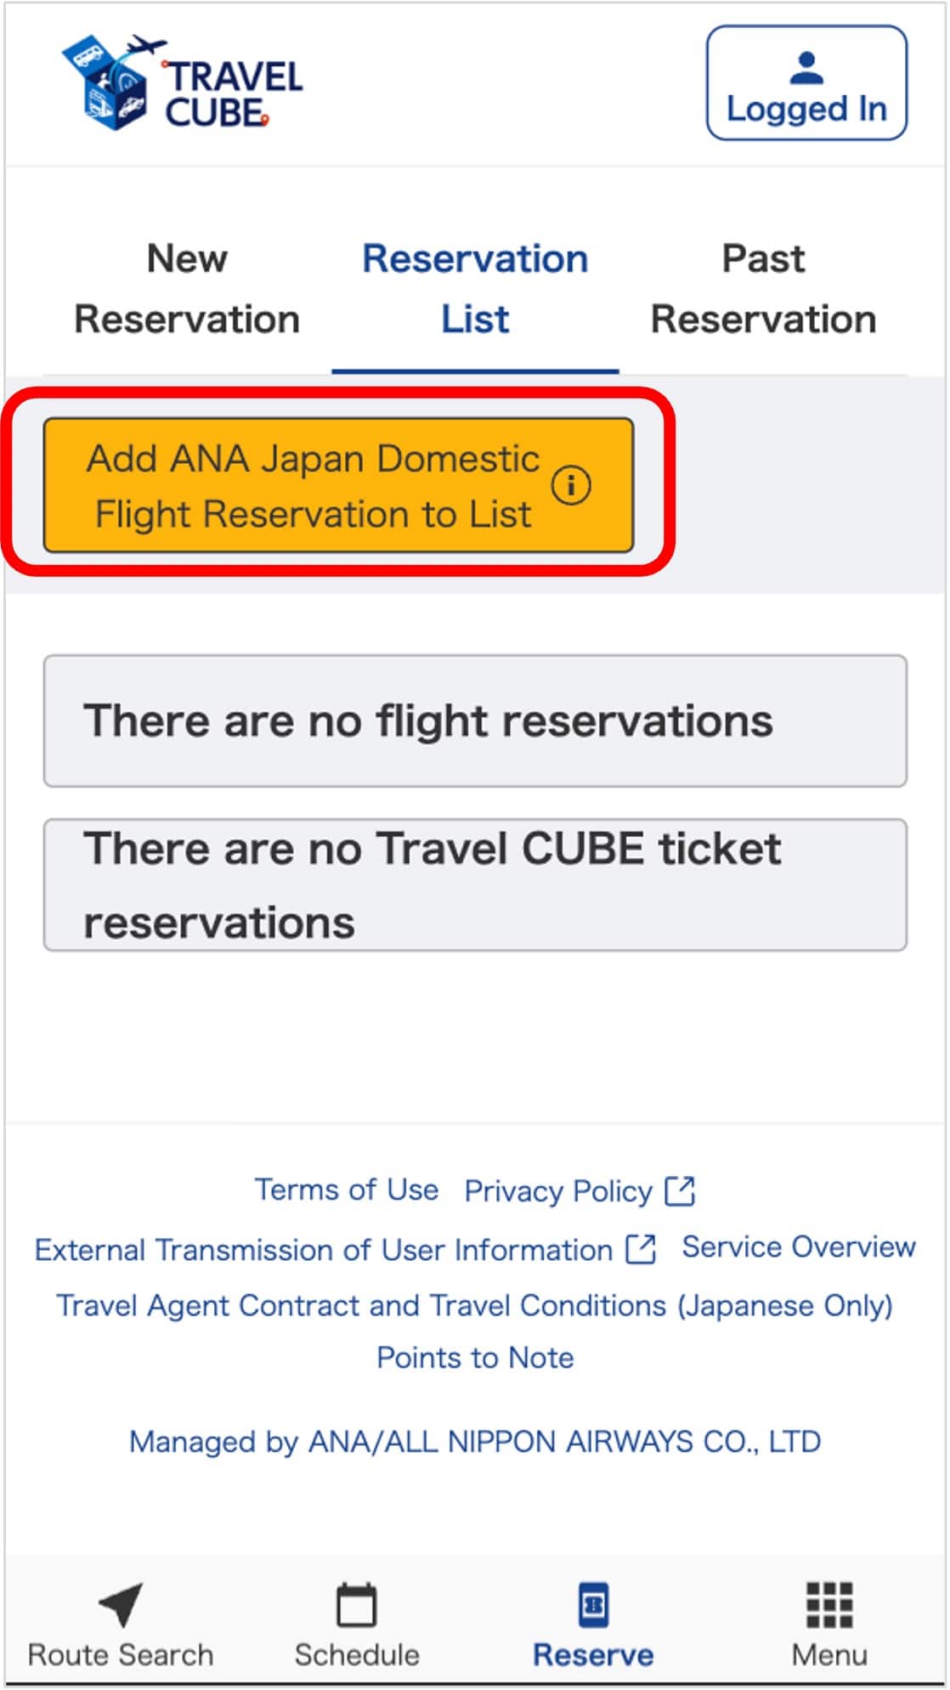Select the Reservation List tab
This screenshot has width=950, height=1690.
click(x=475, y=289)
